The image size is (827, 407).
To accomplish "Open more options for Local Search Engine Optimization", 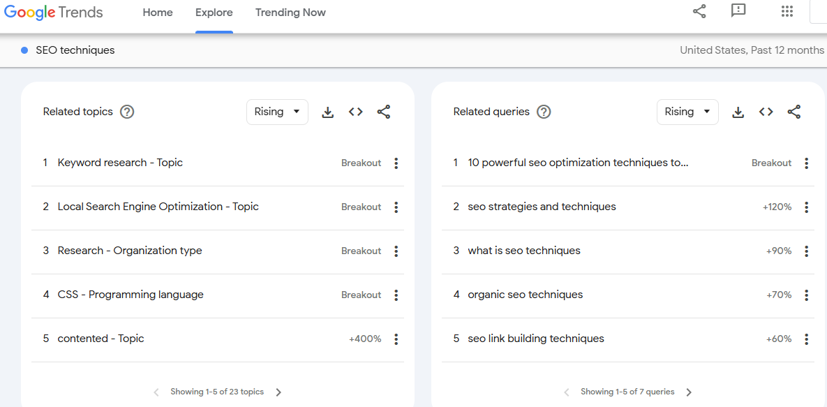I will (396, 207).
